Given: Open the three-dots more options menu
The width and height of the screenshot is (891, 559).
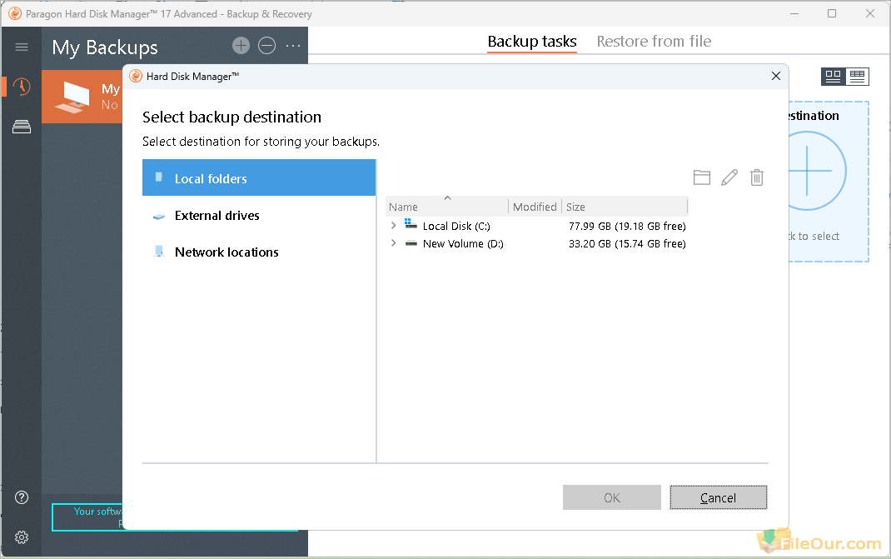Looking at the screenshot, I should click(x=293, y=46).
